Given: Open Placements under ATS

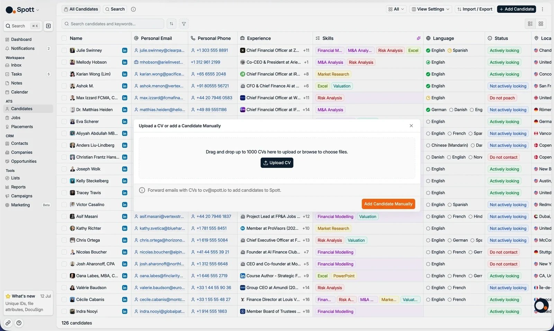Looking at the screenshot, I should click(28, 127).
